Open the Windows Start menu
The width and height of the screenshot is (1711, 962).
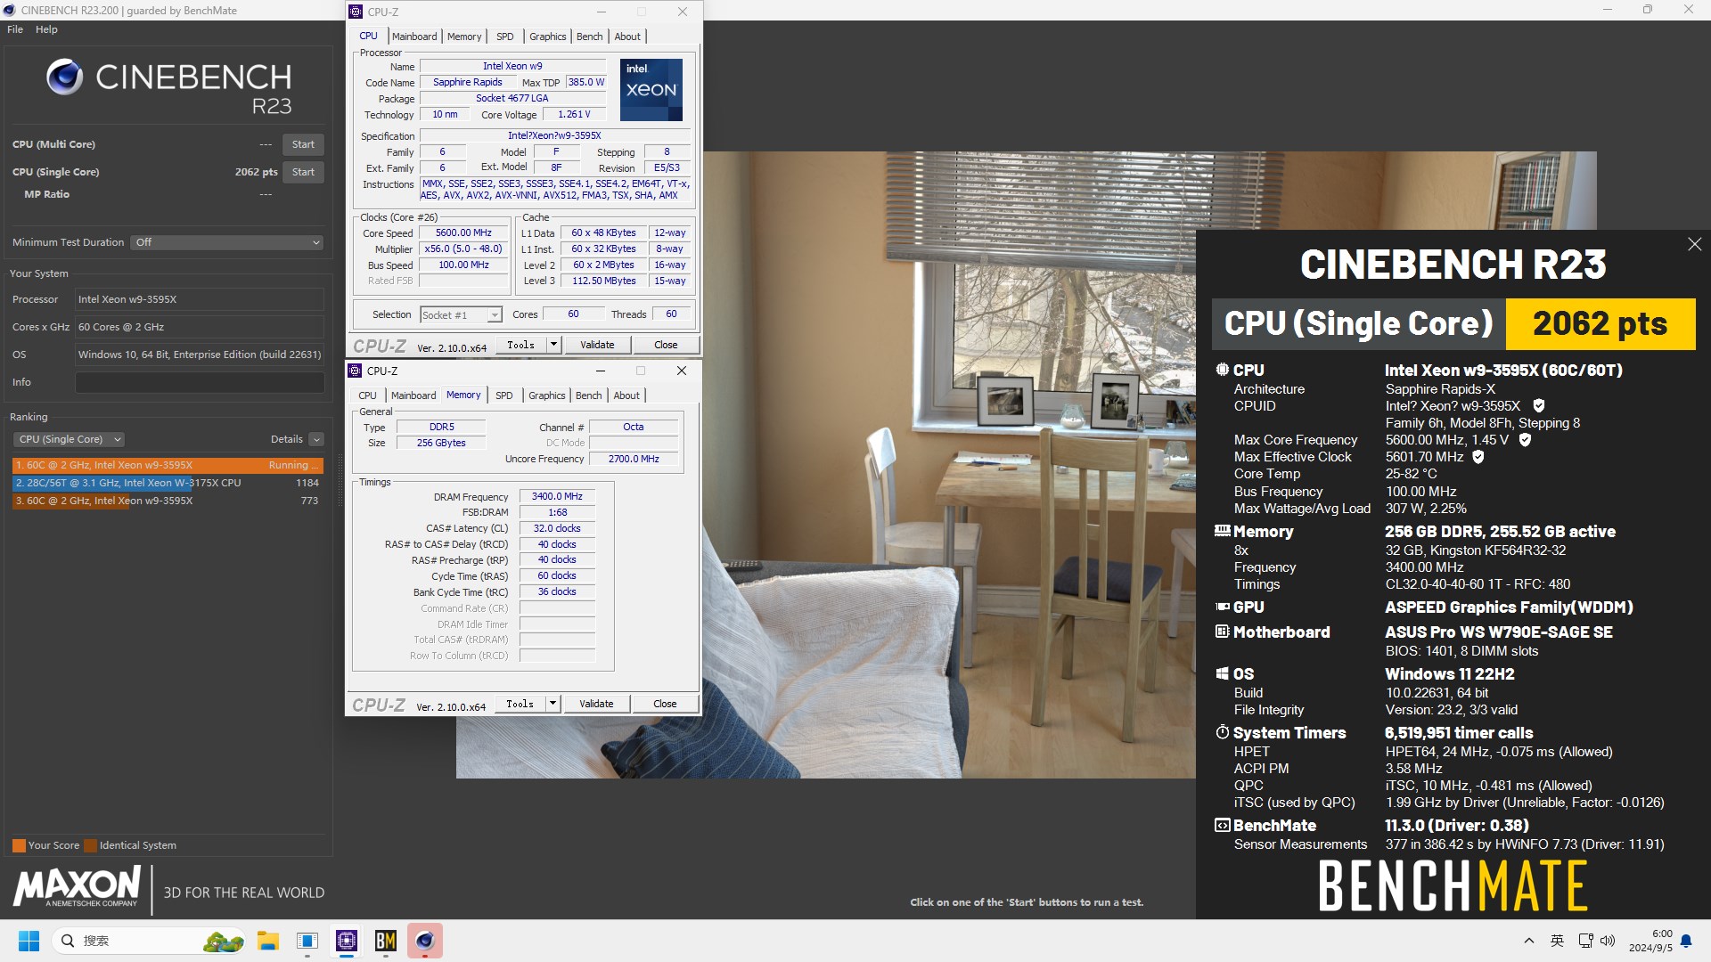click(x=29, y=941)
